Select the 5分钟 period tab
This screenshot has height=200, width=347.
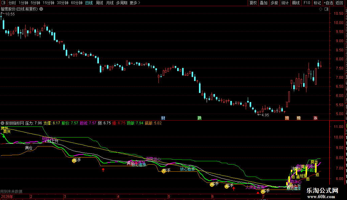click(x=35, y=3)
